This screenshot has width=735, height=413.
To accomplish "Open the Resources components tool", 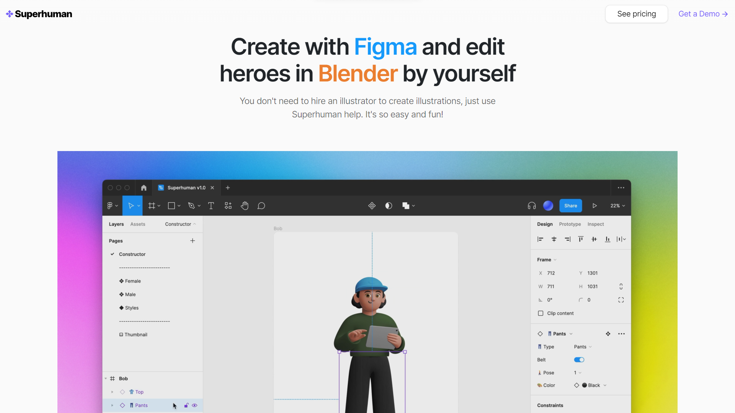I will 228,206.
